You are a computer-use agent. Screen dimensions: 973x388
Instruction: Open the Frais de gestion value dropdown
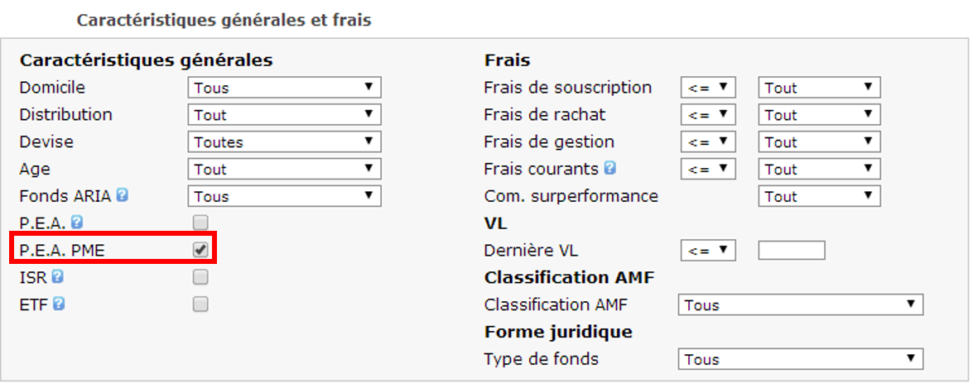819,142
